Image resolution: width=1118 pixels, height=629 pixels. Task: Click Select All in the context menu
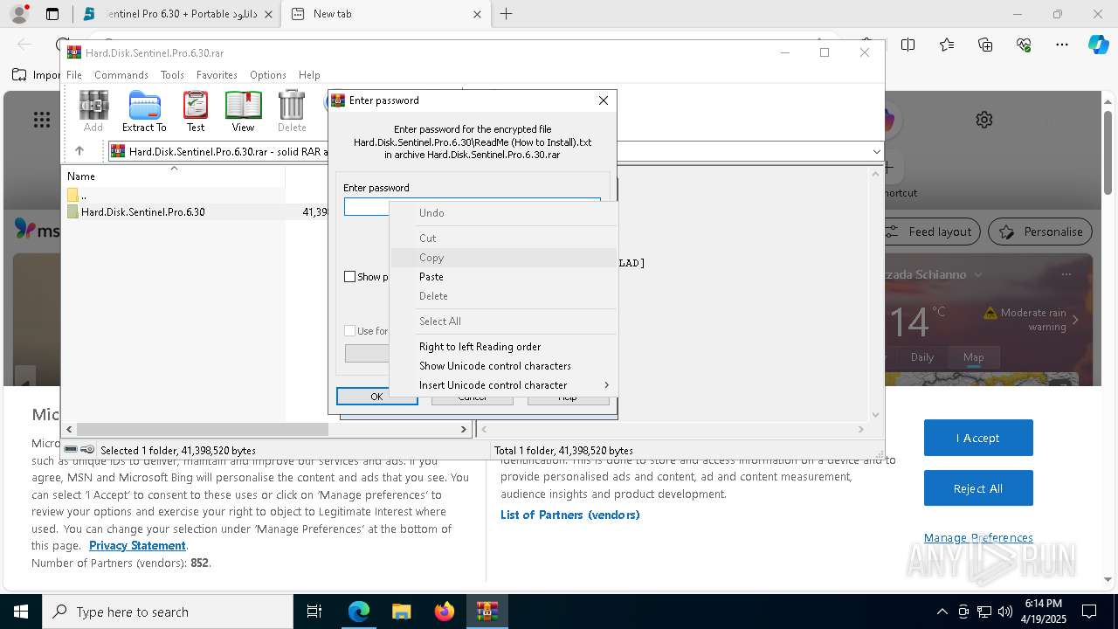504,321
